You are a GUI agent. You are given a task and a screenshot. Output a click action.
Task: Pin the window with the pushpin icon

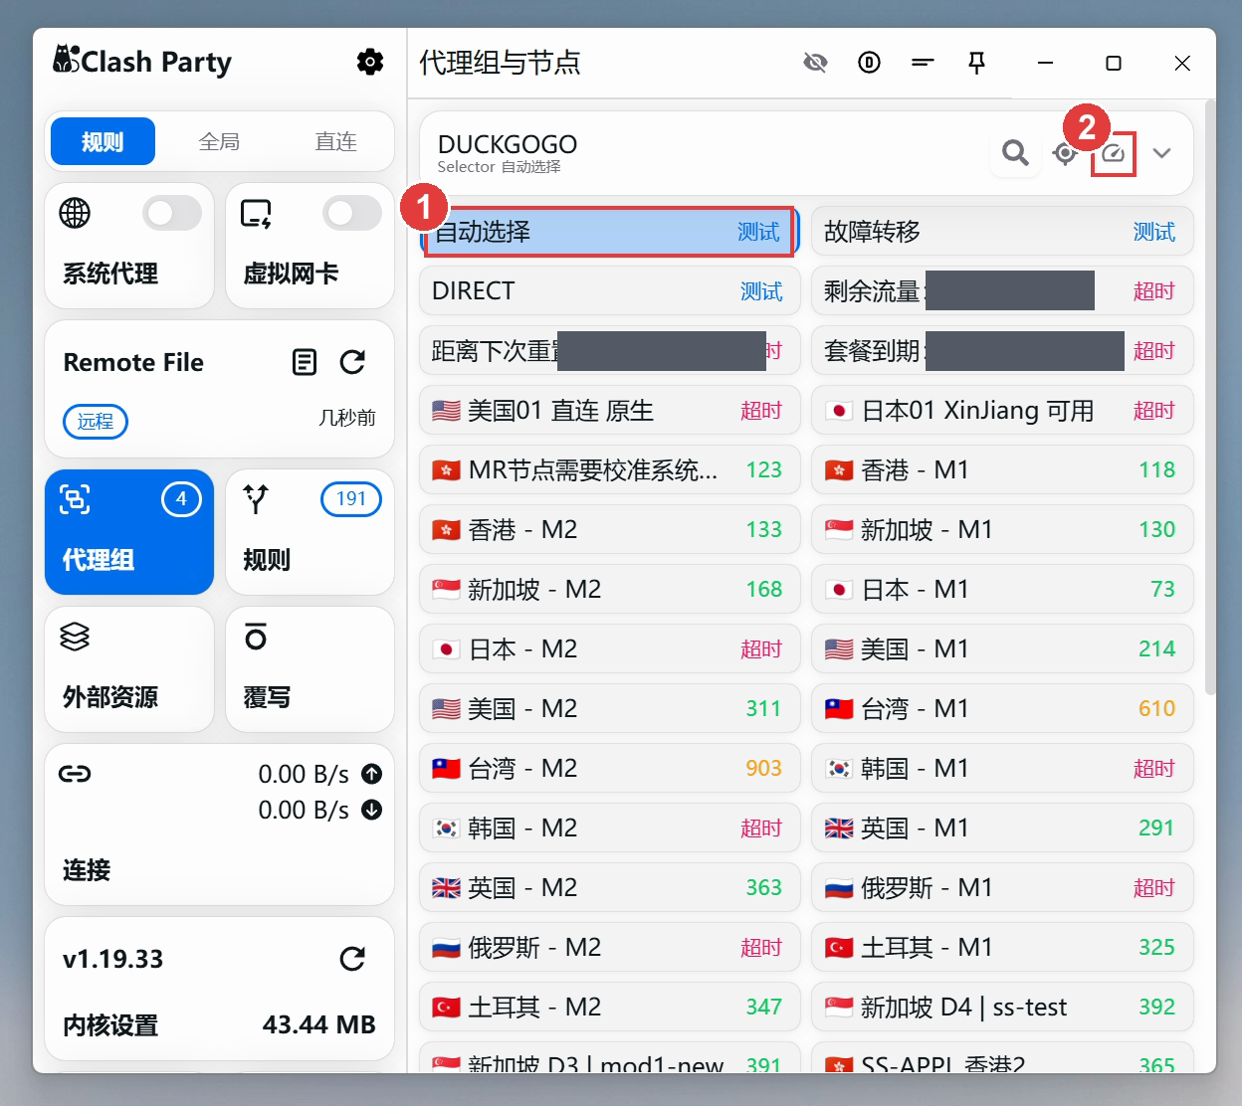coord(976,63)
